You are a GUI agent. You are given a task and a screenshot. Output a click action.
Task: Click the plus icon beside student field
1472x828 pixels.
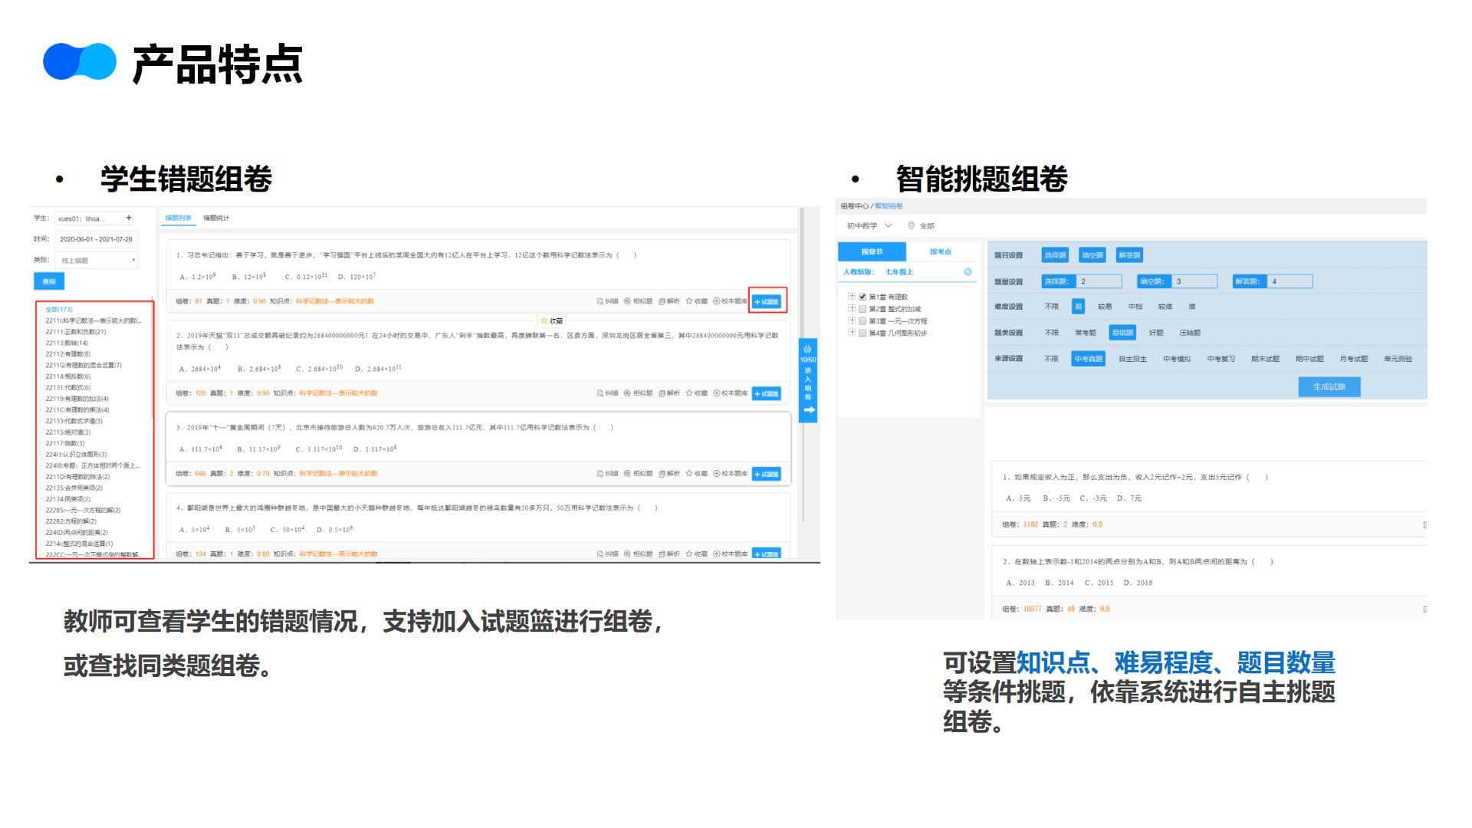click(x=129, y=218)
